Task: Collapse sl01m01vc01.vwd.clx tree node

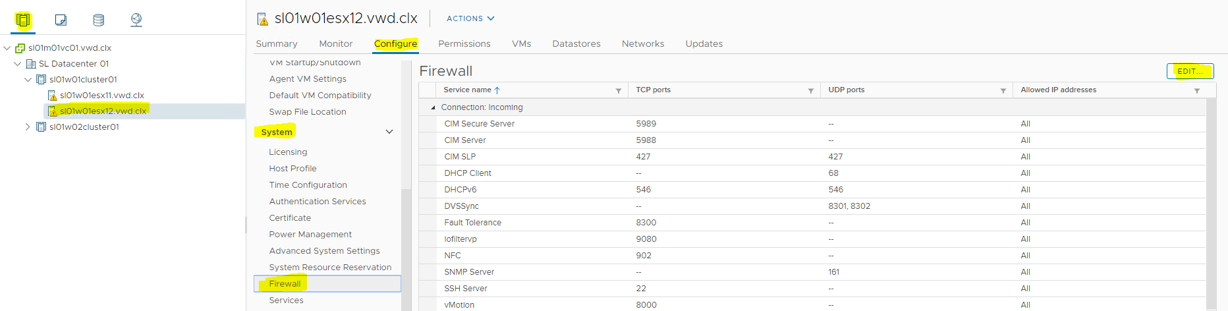Action: coord(7,48)
